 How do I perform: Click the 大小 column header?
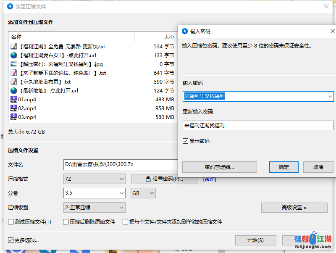(168, 37)
